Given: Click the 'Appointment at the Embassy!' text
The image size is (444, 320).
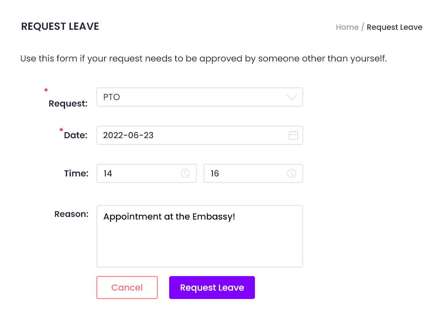Looking at the screenshot, I should click(x=169, y=217).
